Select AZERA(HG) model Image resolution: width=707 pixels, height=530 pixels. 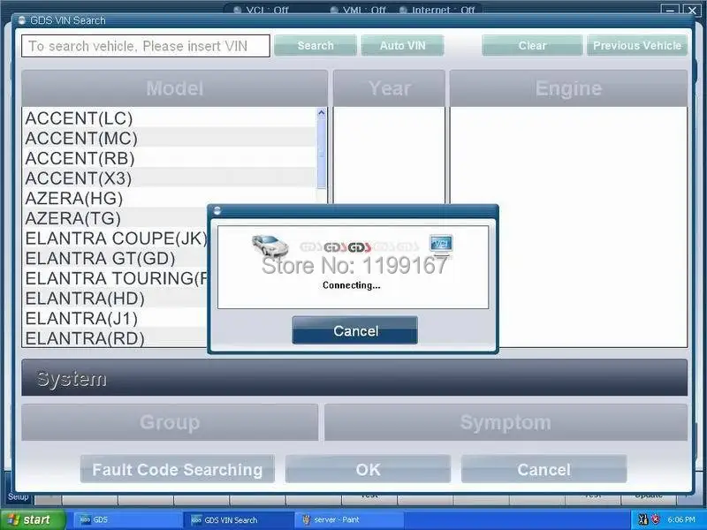tap(169, 198)
